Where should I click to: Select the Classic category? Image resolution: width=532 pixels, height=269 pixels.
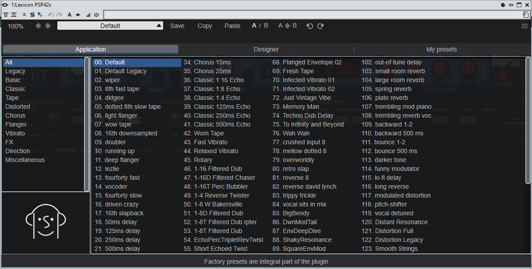click(43, 89)
